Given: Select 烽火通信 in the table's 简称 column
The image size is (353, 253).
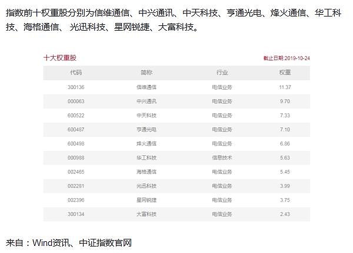Looking at the screenshot, I should (146, 144).
